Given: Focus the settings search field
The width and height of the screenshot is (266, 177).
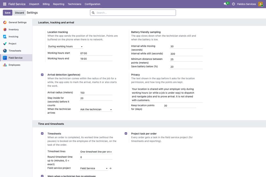Looking at the screenshot, I should point(133,13).
